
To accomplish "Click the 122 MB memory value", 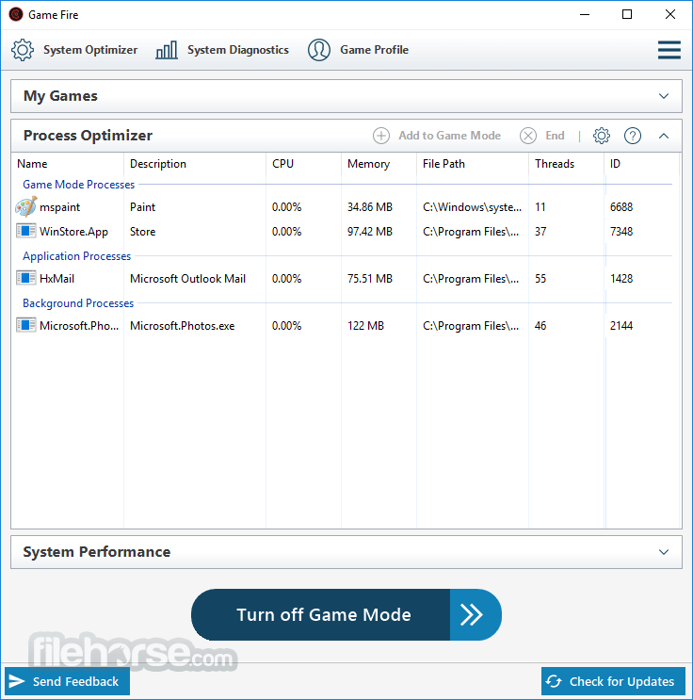I will pos(365,325).
